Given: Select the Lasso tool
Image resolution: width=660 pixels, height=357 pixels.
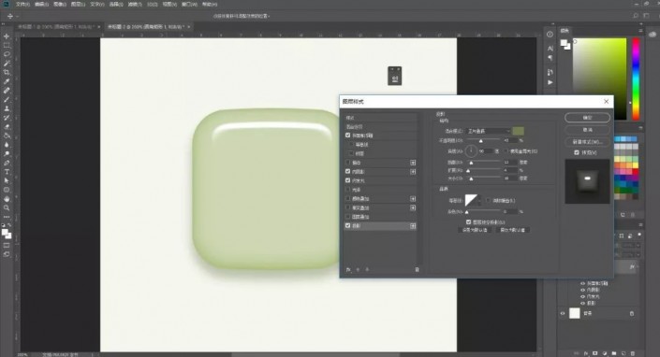Looking at the screenshot, I should pyautogui.click(x=7, y=54).
